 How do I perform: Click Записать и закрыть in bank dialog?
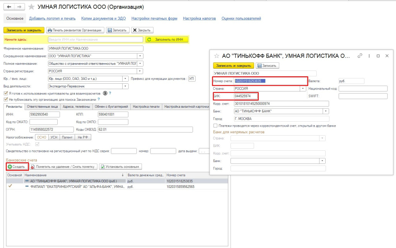click(234, 65)
